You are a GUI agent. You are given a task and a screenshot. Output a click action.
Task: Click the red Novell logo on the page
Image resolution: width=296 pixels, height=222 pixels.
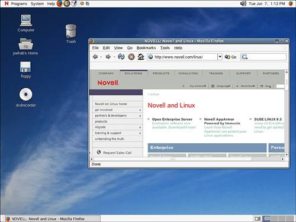[108, 83]
